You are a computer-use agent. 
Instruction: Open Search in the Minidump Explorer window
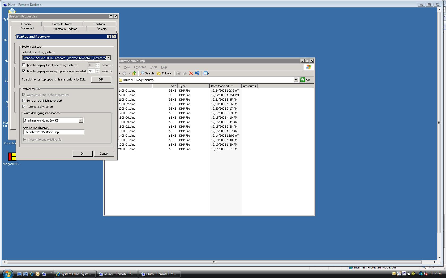coord(147,73)
